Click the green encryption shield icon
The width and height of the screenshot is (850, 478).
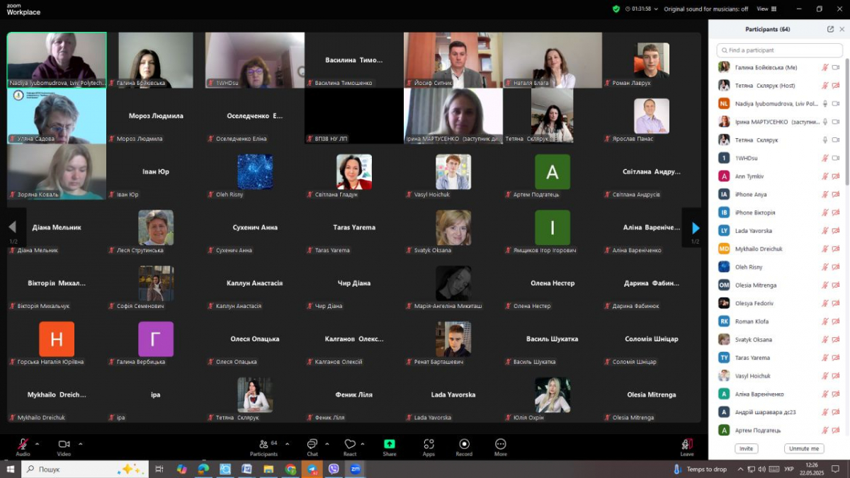(x=616, y=9)
